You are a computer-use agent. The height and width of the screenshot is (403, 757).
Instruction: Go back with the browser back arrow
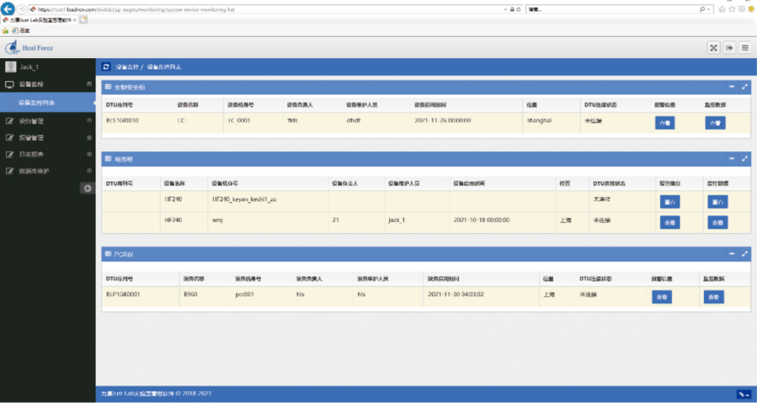click(x=8, y=8)
